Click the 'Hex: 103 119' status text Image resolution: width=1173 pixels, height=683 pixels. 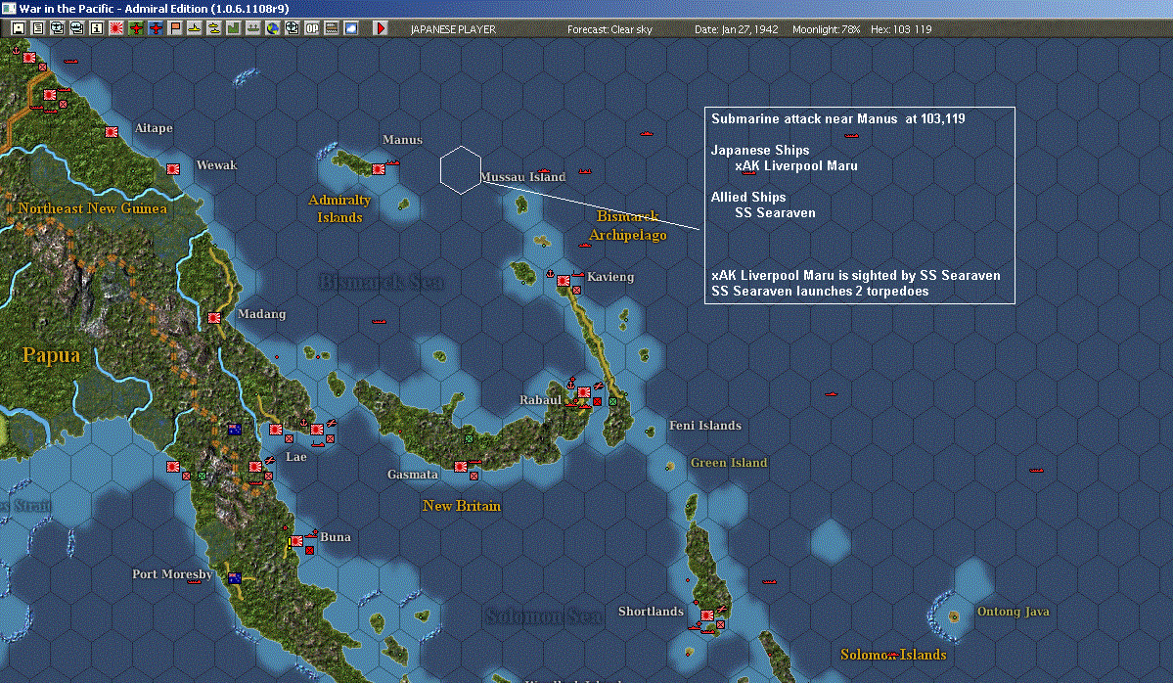coord(901,29)
